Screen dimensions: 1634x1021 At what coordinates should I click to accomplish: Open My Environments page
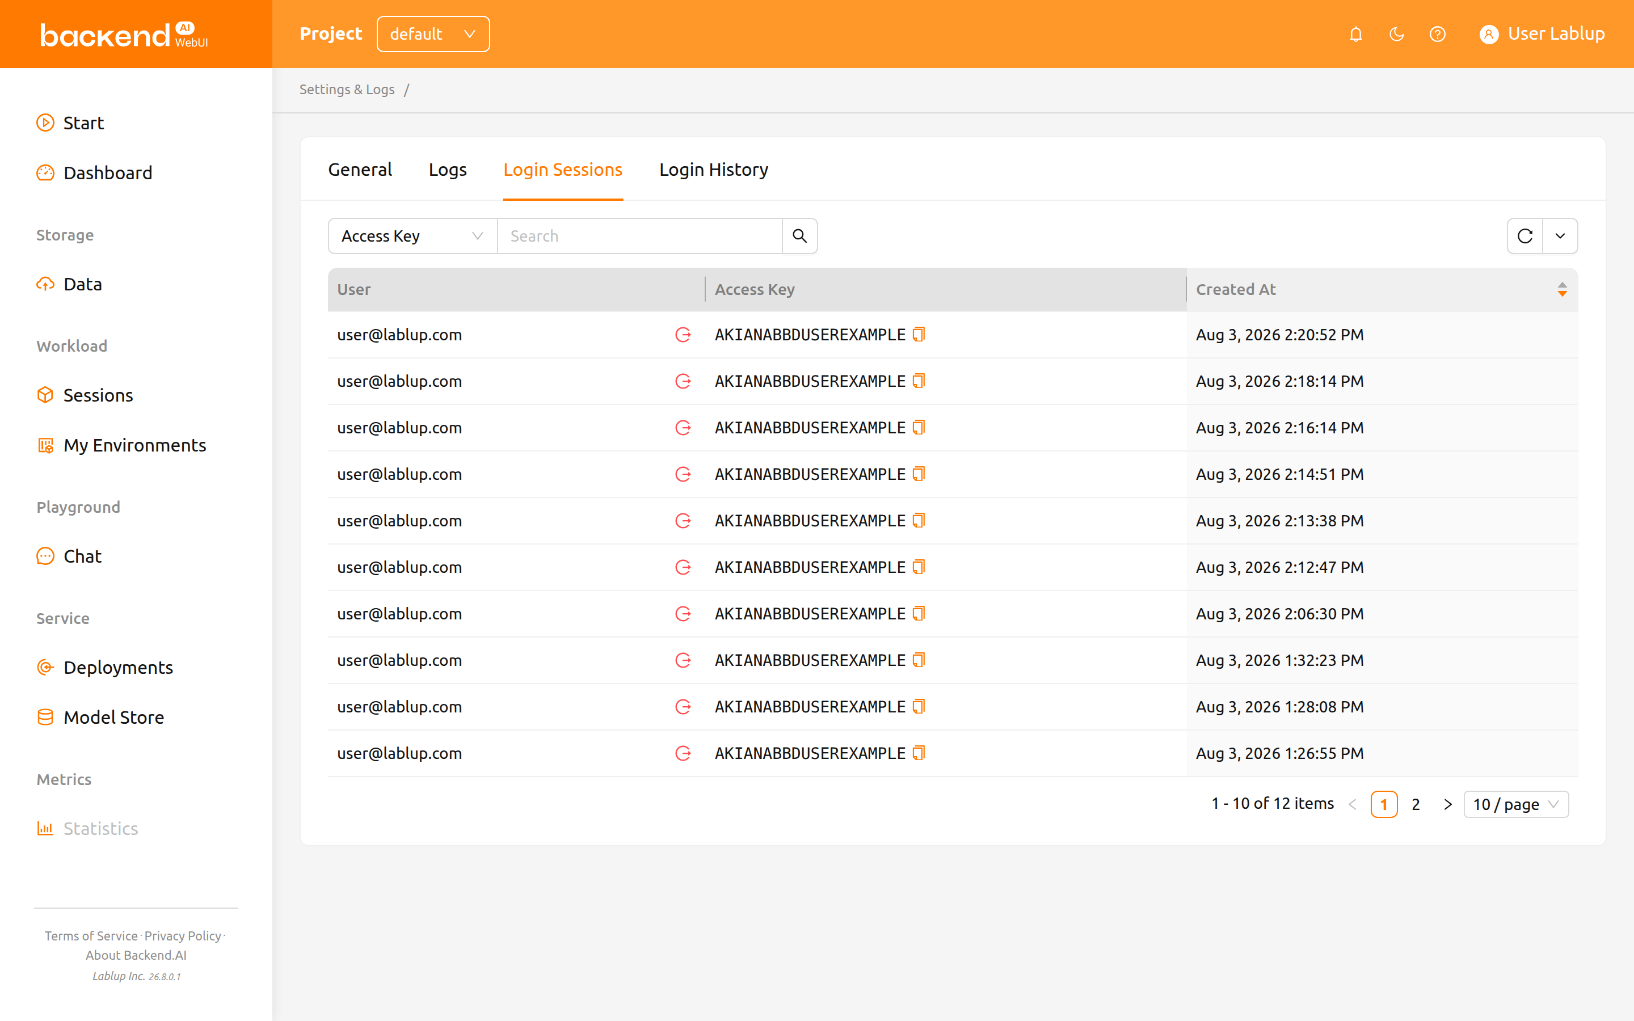point(121,446)
